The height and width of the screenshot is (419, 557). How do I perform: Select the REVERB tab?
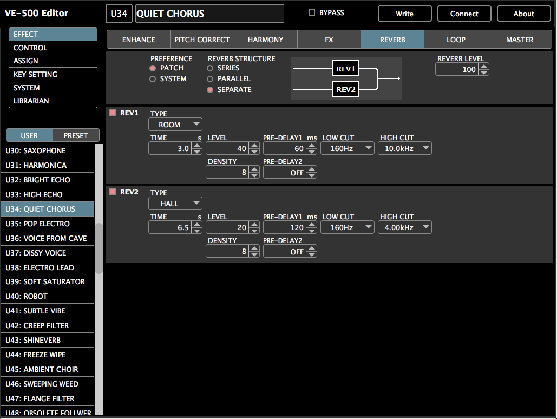[x=392, y=40]
